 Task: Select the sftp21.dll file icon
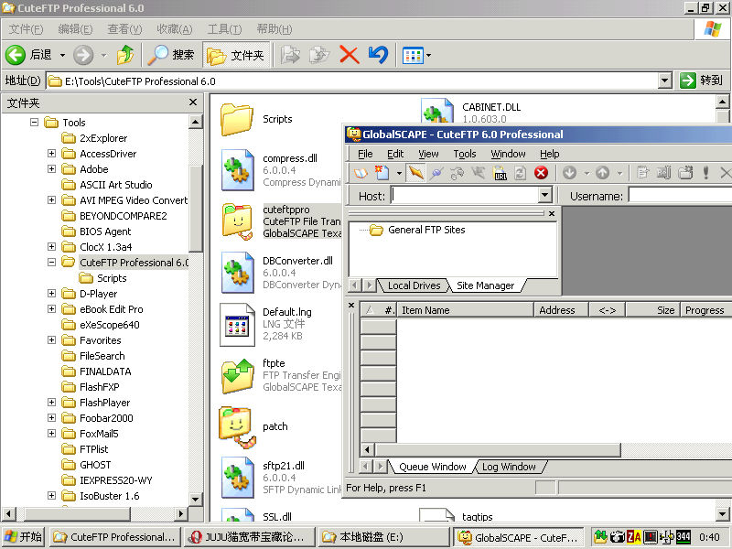coord(237,478)
